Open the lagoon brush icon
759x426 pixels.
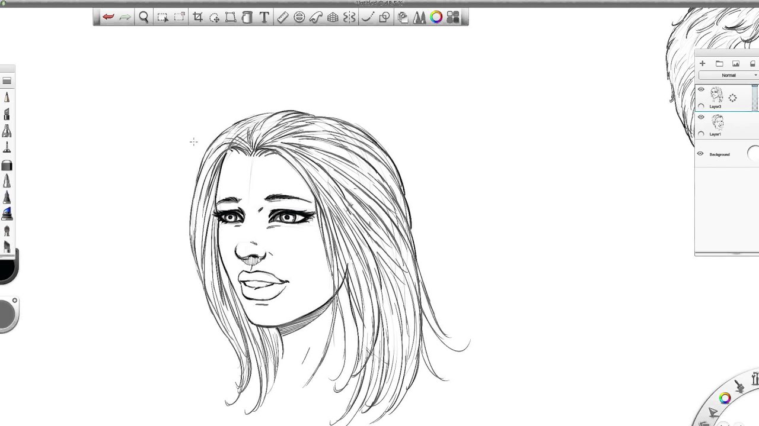pyautogui.click(x=740, y=387)
